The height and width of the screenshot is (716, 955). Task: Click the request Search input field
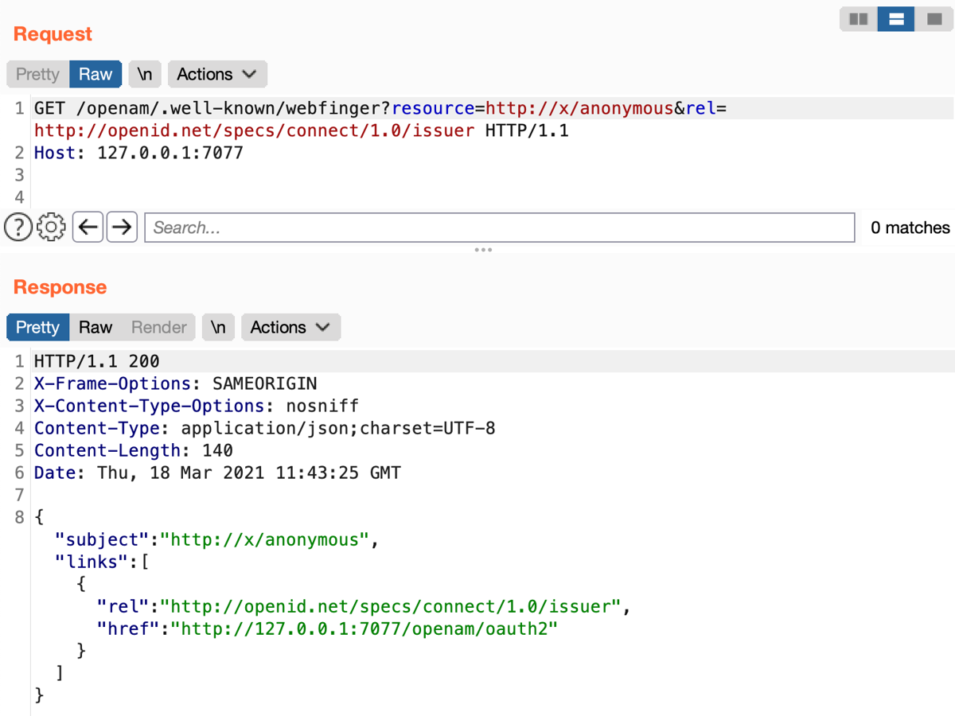[500, 228]
